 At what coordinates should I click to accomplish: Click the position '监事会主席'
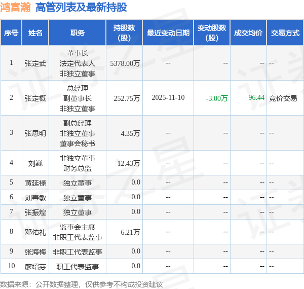(78, 227)
